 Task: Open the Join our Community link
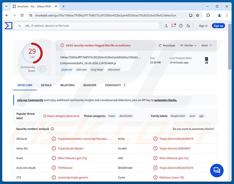pos(30,100)
